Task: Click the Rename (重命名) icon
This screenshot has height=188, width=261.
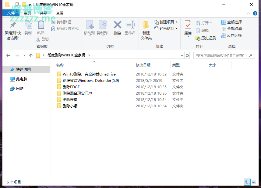Action: click(x=130, y=25)
